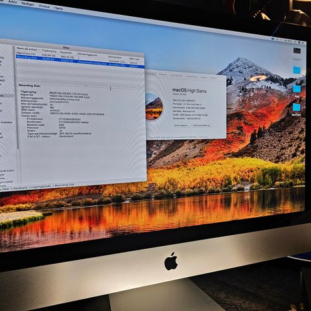Click the Tilgængelig column header
Screen dimensions: 311x311
pos(49,51)
